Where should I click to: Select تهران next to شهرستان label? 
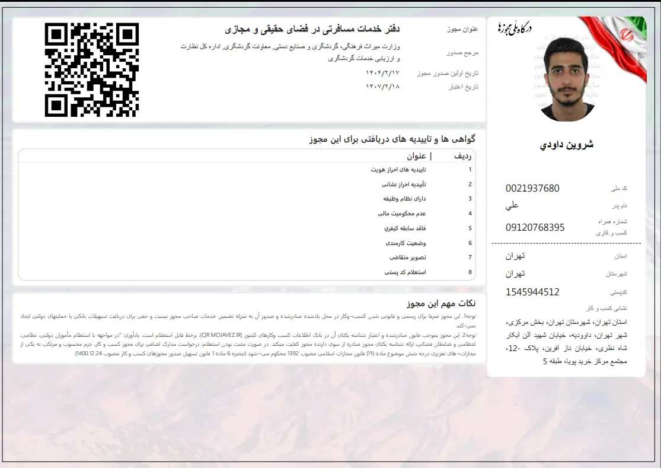coord(515,273)
